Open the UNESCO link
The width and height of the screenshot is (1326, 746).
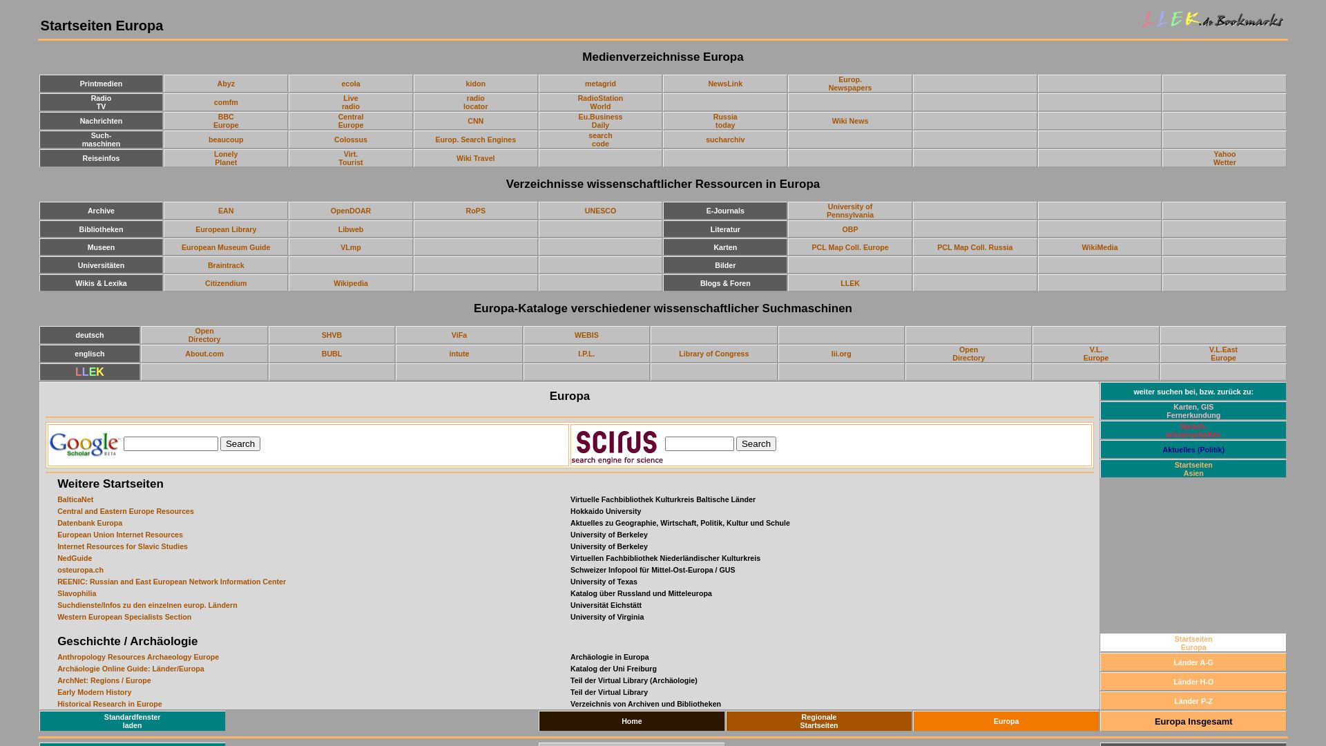(600, 211)
